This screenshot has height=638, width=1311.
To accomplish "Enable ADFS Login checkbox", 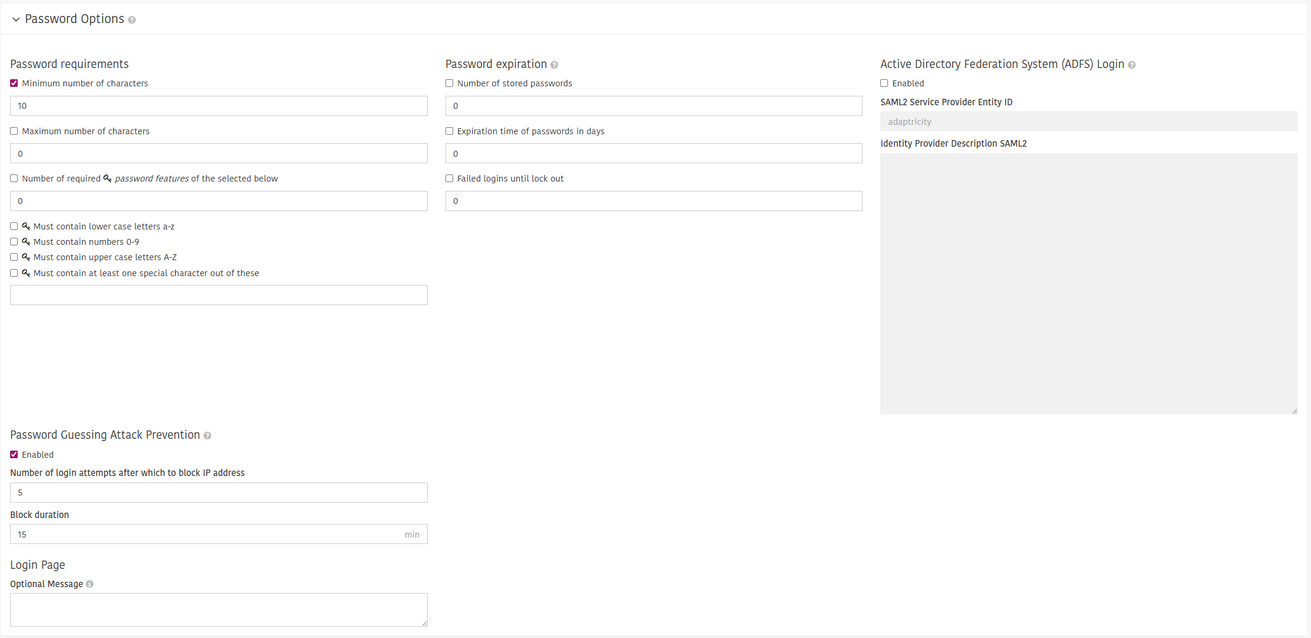I will (884, 83).
